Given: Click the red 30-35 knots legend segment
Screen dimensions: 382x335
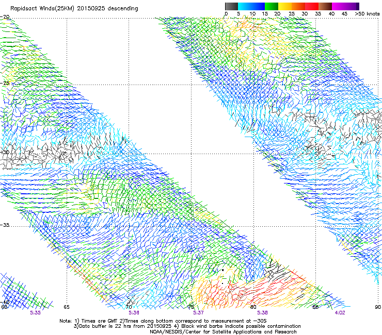Looking at the screenshot, I should coord(312,6).
